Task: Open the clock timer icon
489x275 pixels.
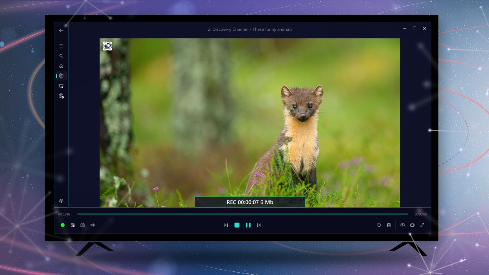Action: (x=379, y=225)
